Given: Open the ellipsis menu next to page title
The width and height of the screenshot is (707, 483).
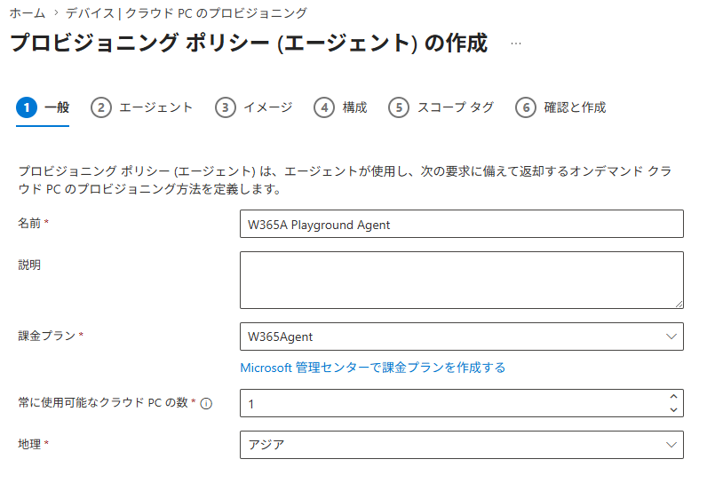Looking at the screenshot, I should [x=516, y=44].
